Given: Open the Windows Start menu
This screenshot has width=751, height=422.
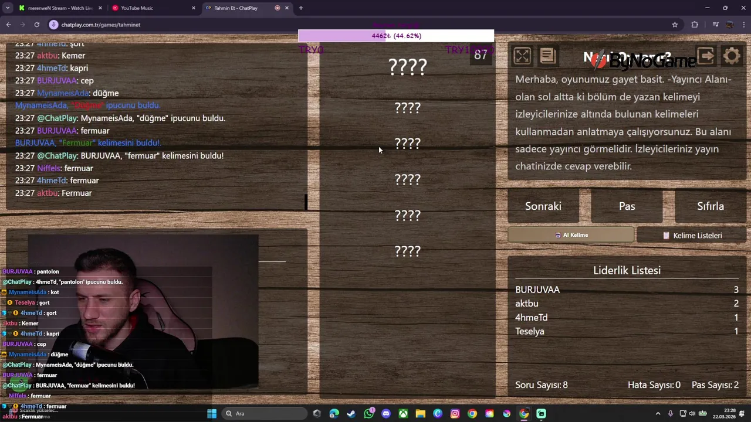Looking at the screenshot, I should coord(212,413).
